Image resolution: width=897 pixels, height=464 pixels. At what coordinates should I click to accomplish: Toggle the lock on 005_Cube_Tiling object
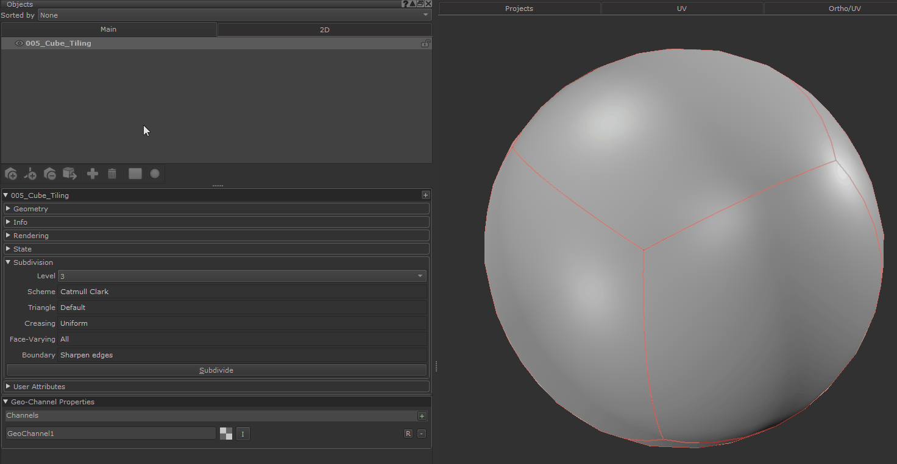425,44
